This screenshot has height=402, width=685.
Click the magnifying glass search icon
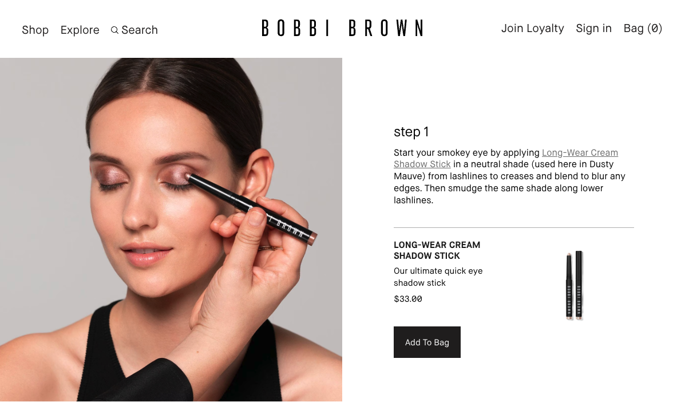[x=114, y=30]
